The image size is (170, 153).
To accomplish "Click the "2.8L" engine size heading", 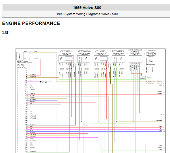I will tap(6, 33).
